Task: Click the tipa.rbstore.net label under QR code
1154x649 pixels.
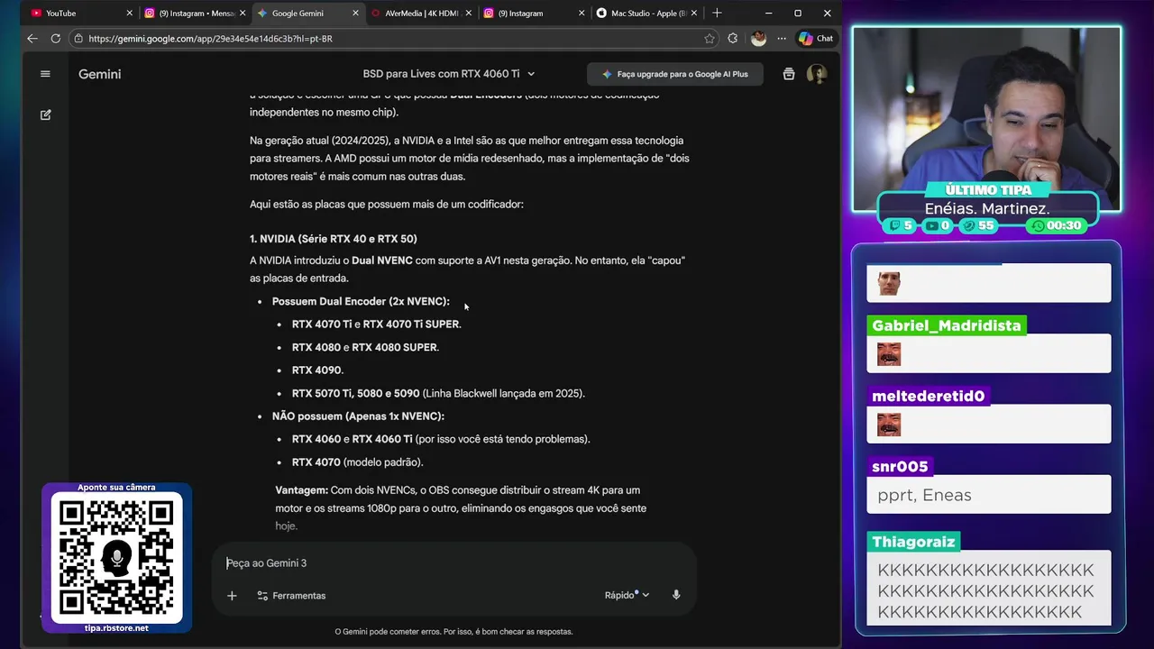Action: [116, 628]
